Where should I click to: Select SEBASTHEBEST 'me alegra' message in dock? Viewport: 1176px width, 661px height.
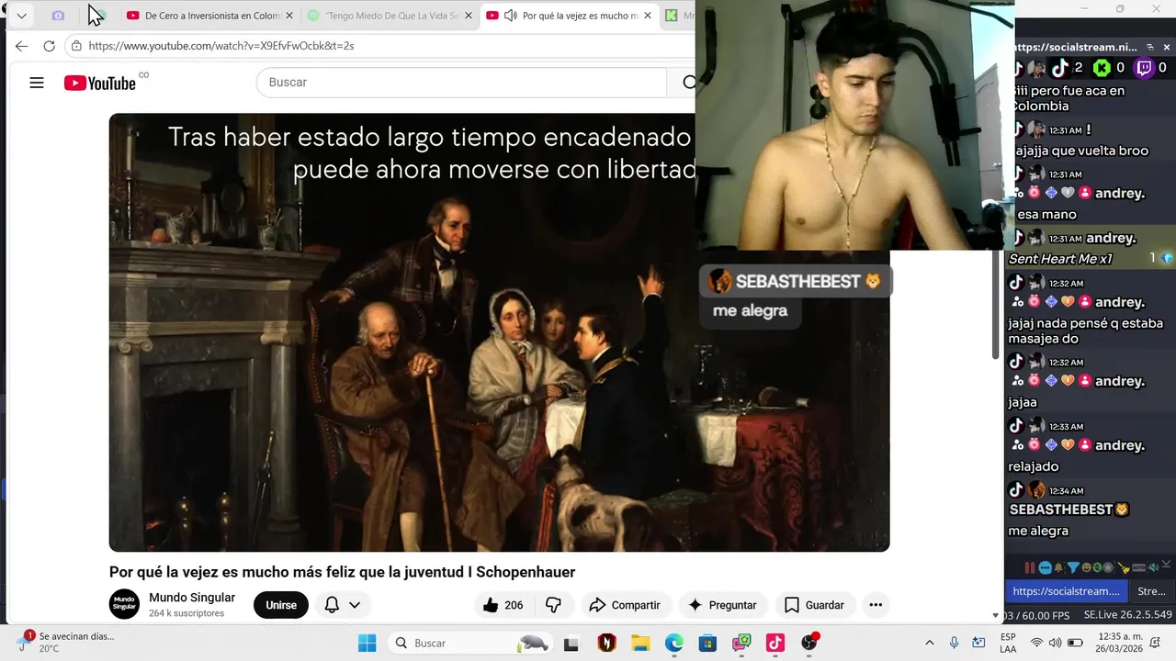tap(1038, 531)
